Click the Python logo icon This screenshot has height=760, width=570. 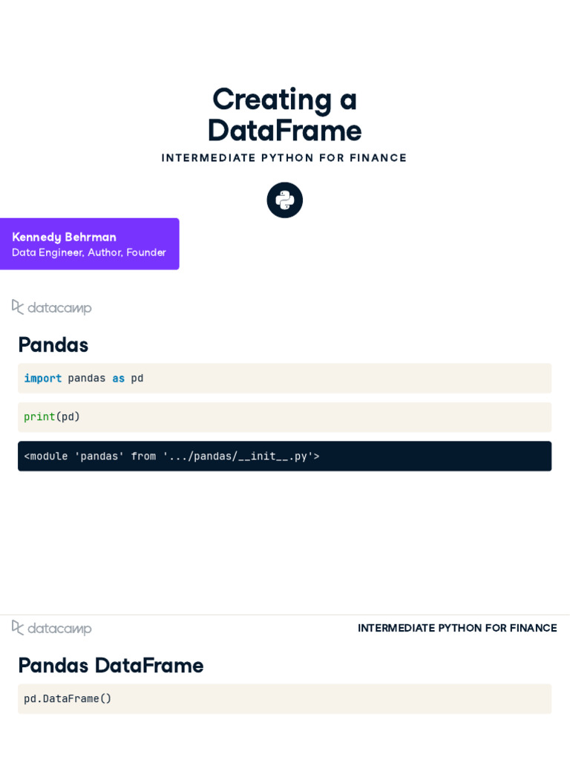[x=284, y=200]
